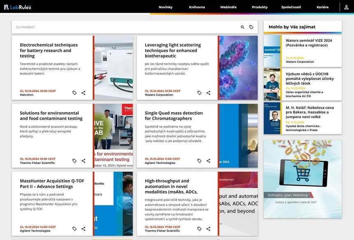The width and height of the screenshot is (354, 240).
Task: Click tag icon on MassHunter Acquisition card
Action: tap(75, 229)
